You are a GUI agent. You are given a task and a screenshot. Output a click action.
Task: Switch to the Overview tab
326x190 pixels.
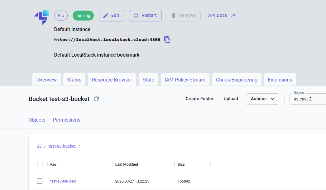point(46,80)
